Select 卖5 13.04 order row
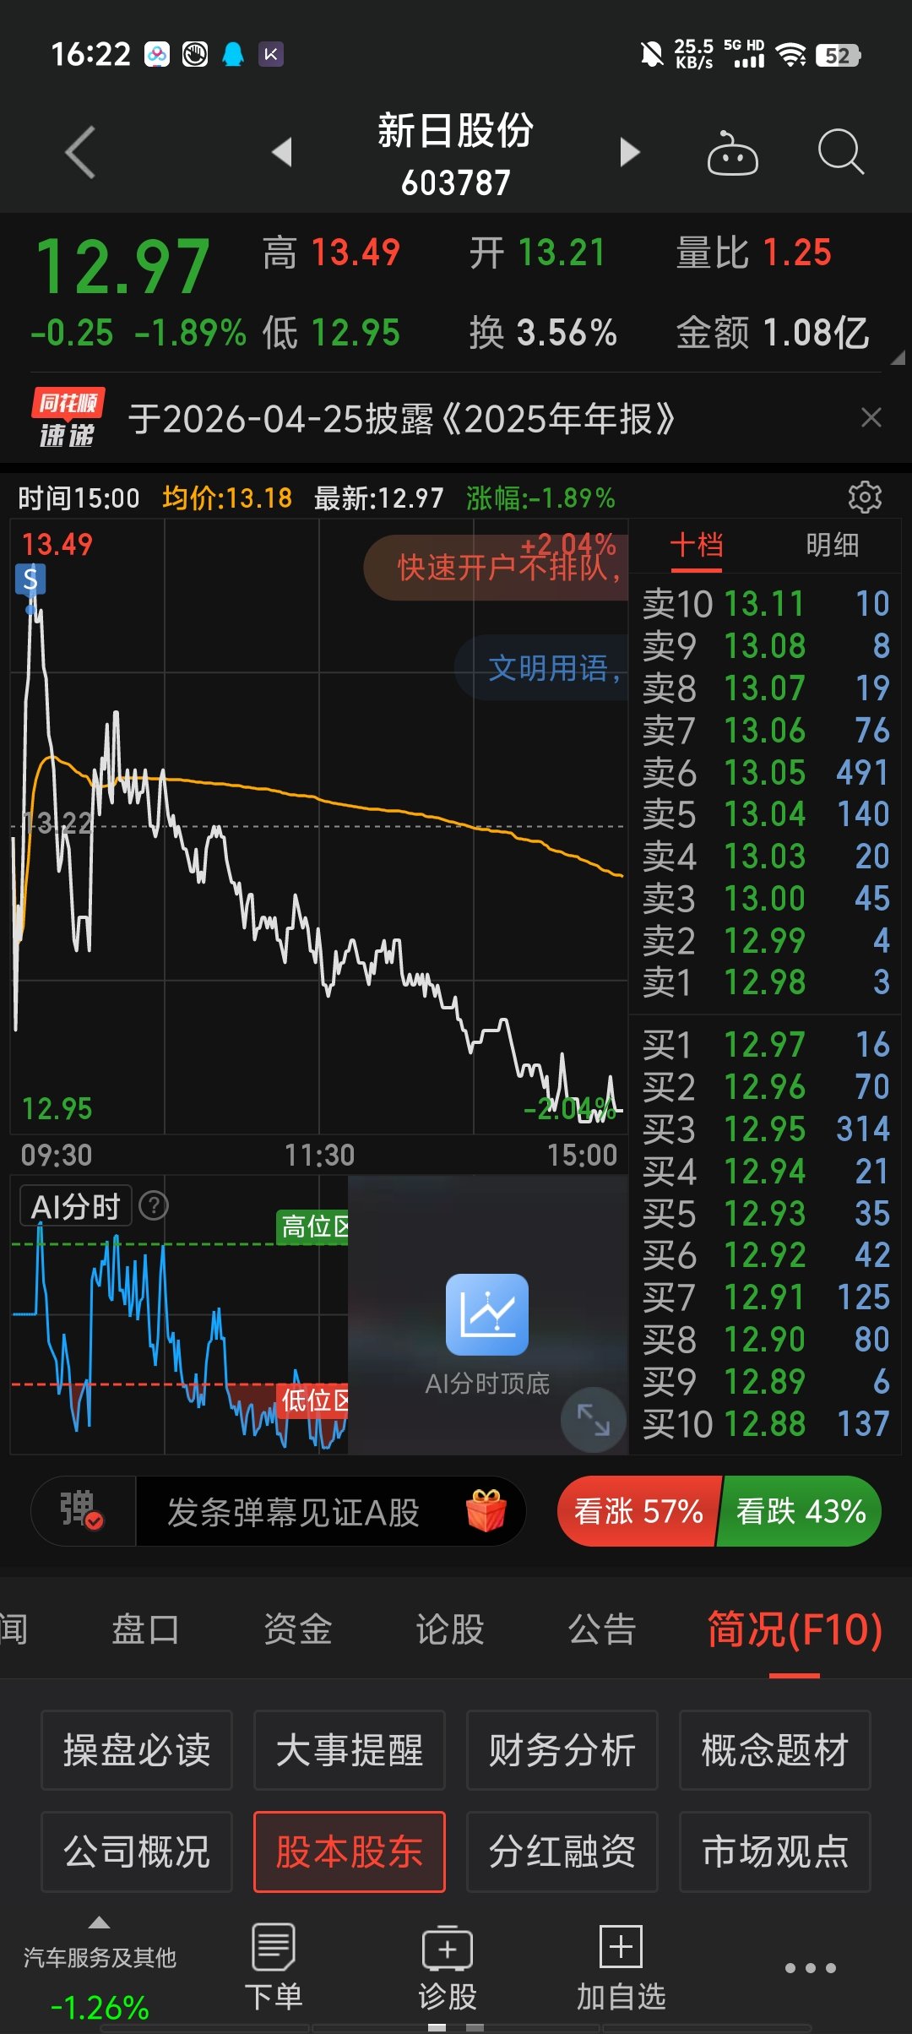 coord(766,814)
